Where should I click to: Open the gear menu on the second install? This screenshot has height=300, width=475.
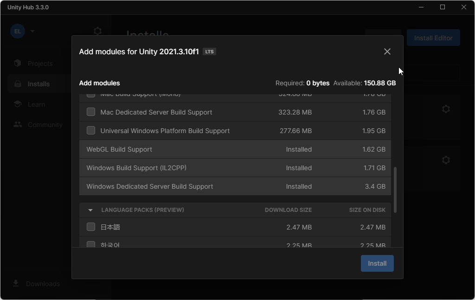pos(446,160)
